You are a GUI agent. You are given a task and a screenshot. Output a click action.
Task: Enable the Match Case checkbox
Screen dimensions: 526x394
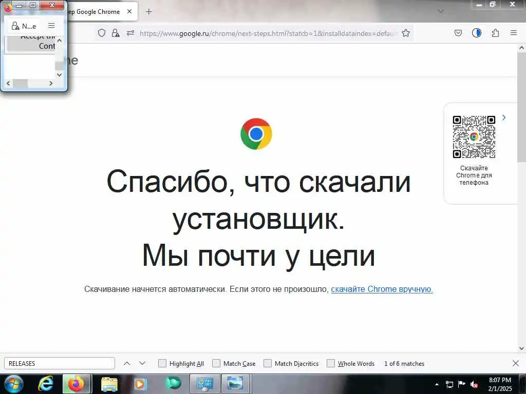click(x=216, y=363)
